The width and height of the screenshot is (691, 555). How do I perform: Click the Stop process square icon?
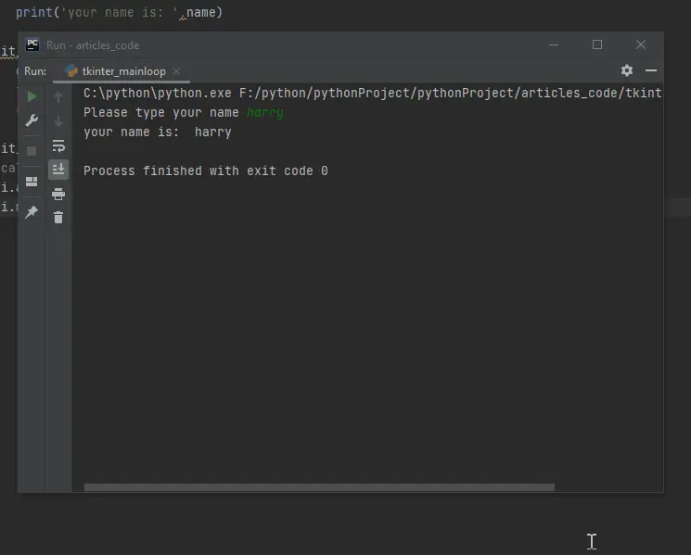32,151
